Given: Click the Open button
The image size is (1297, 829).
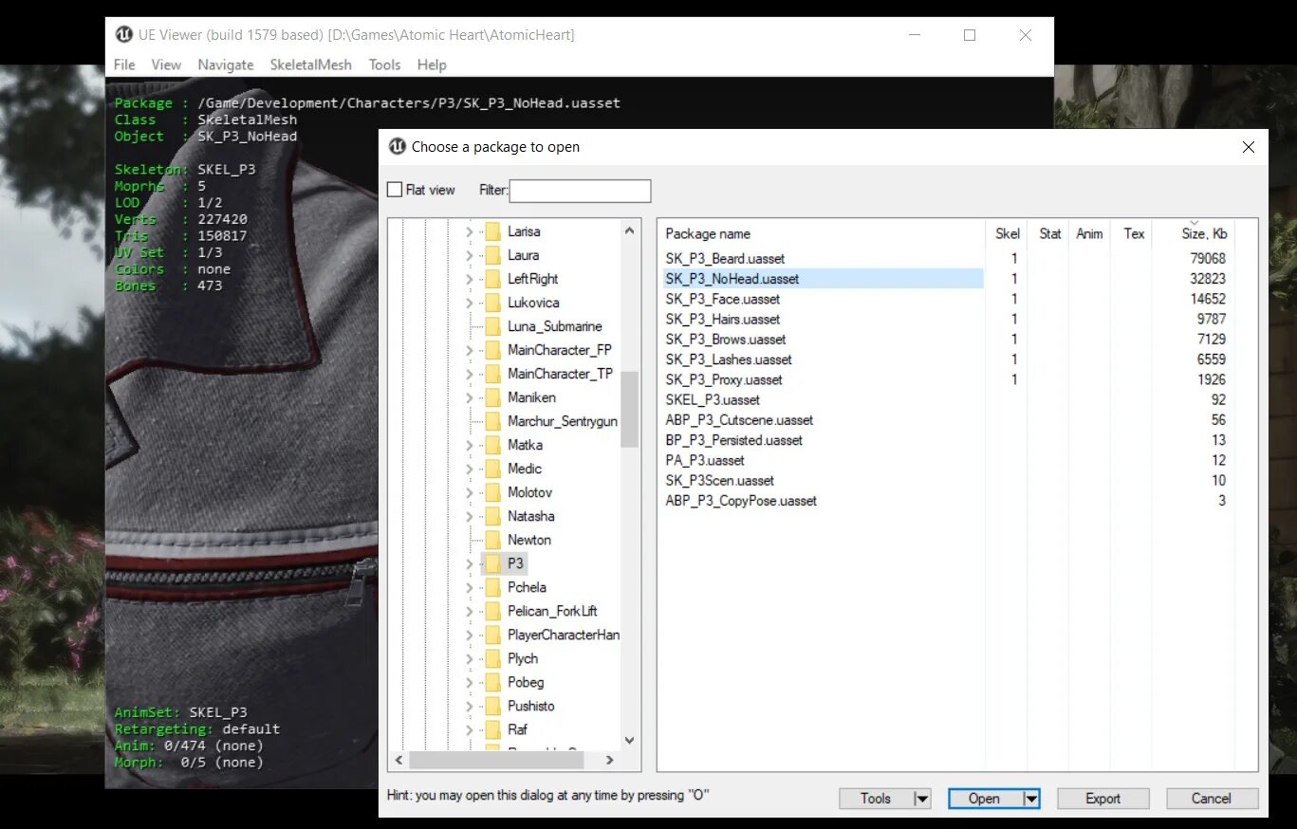Looking at the screenshot, I should [985, 799].
